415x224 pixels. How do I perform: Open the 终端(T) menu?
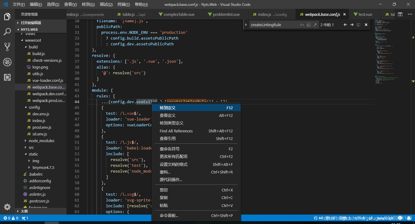click(x=124, y=5)
